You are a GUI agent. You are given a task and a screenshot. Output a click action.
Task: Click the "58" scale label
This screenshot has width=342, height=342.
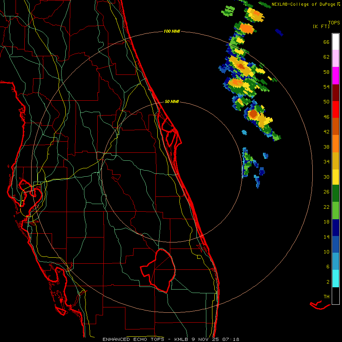(x=326, y=72)
